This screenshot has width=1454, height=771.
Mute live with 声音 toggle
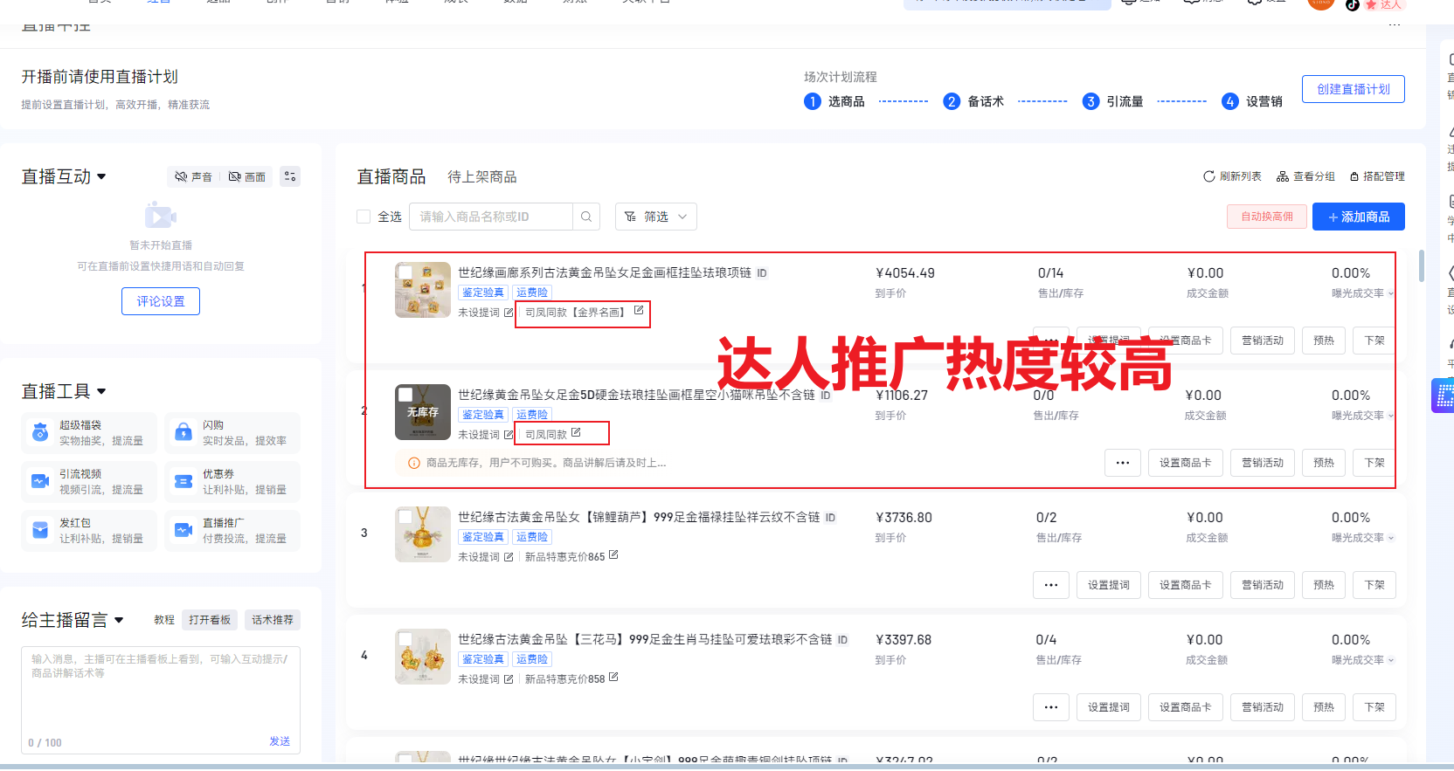point(193,176)
